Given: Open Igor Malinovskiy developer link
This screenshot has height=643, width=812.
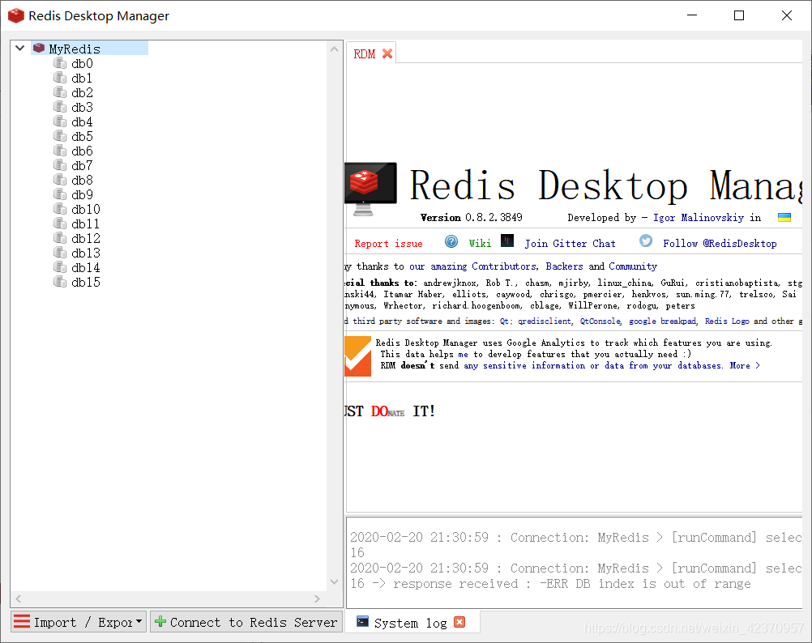Looking at the screenshot, I should (699, 218).
